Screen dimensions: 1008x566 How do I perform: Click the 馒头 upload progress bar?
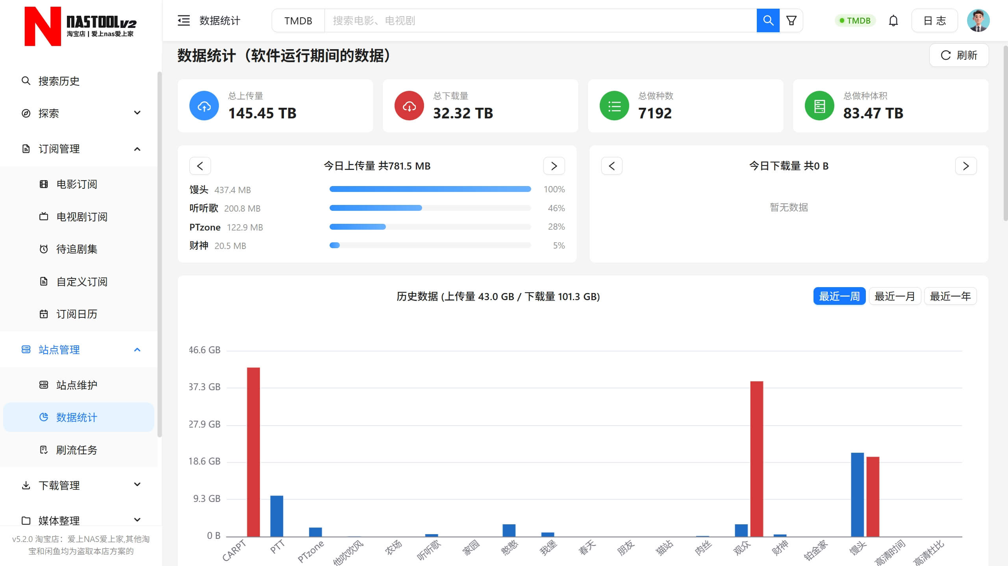[430, 189]
